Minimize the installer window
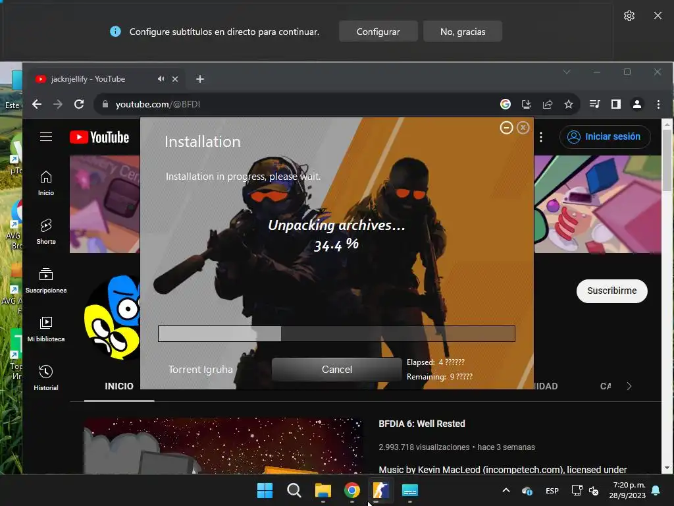 [506, 128]
